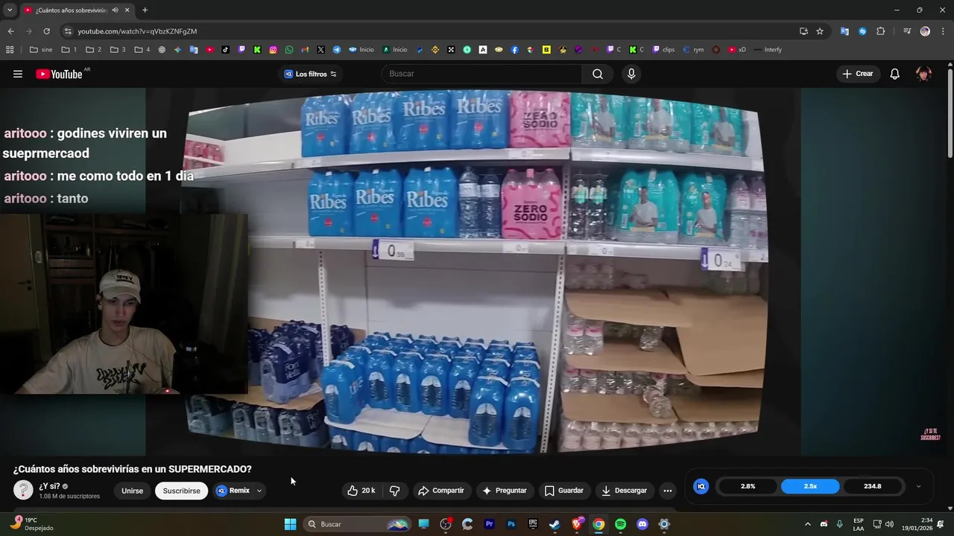Click the browser address bar URL
The image size is (954, 536).
point(137,31)
